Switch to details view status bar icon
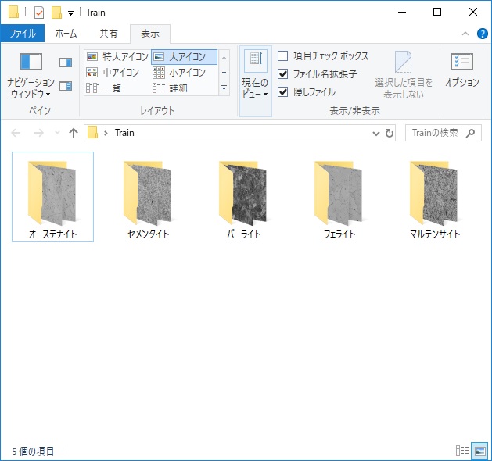The height and width of the screenshot is (461, 492). pyautogui.click(x=461, y=451)
